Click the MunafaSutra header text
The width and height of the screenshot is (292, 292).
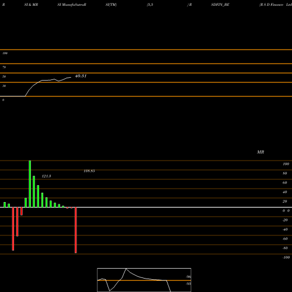(x=72, y=5)
